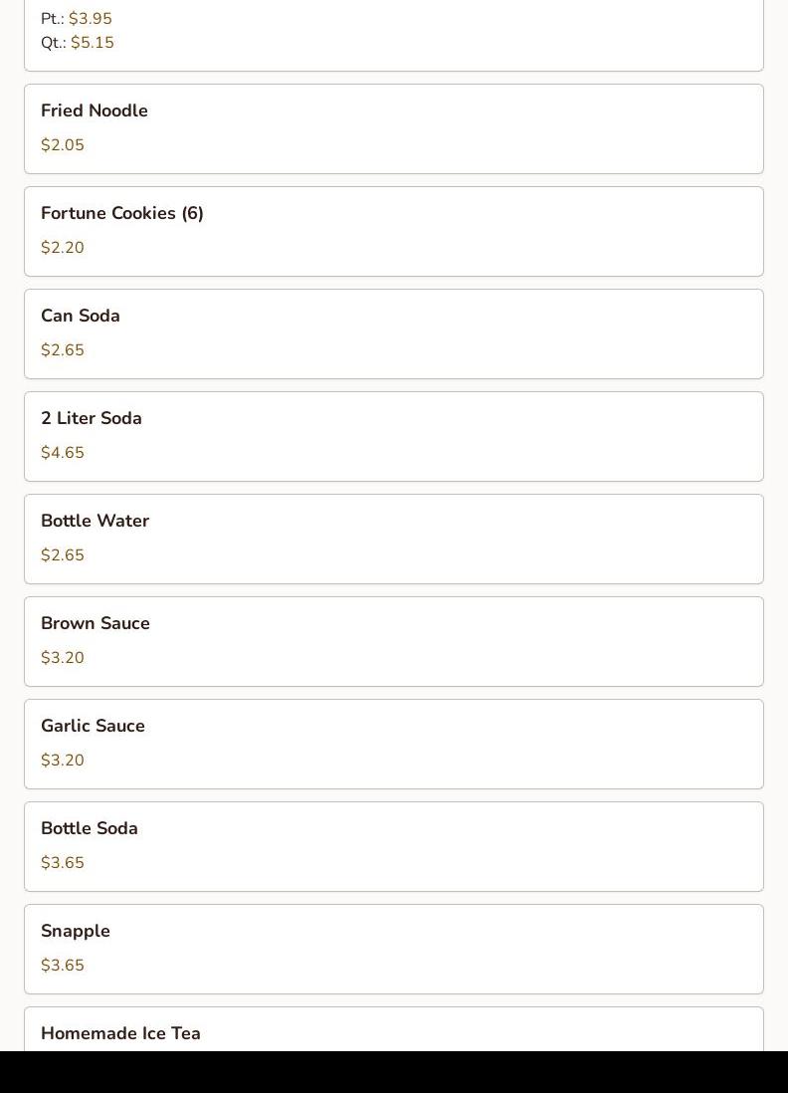Select the Fried Noodle menu item

394,129
